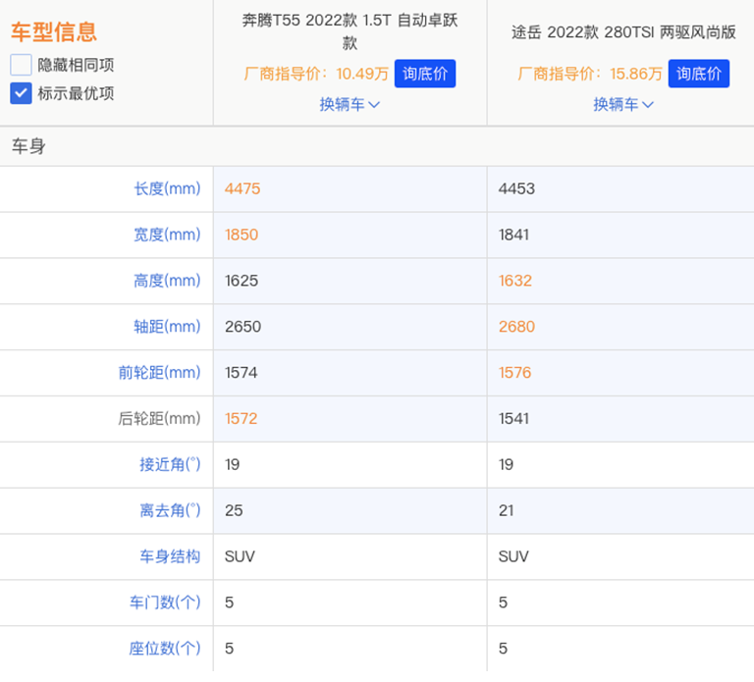Select 途岳 approach angle value 19
This screenshot has width=754, height=682.
(506, 464)
